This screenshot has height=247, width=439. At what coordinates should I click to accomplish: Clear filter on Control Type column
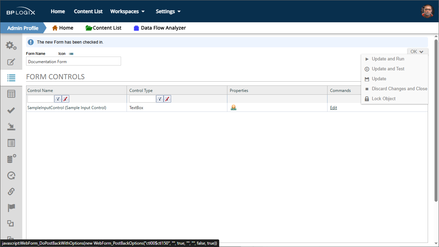[167, 99]
